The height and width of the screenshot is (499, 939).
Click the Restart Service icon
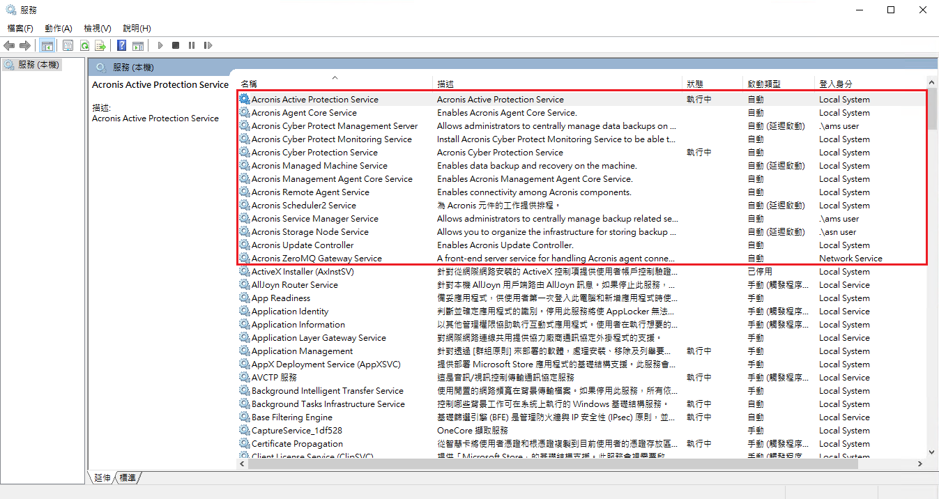(208, 45)
